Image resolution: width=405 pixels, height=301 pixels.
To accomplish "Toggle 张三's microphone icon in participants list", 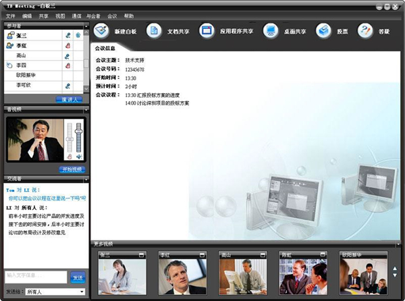I will coord(67,35).
